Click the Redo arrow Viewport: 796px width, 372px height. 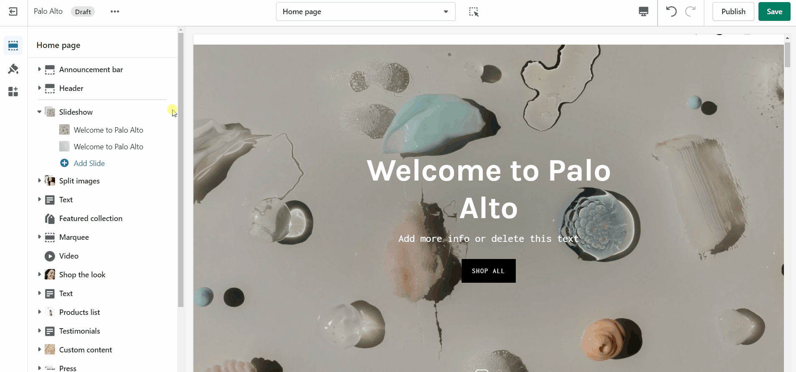(691, 11)
